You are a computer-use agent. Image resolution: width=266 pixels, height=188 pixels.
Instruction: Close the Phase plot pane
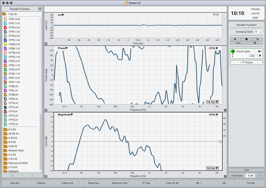pyautogui.click(x=46, y=110)
